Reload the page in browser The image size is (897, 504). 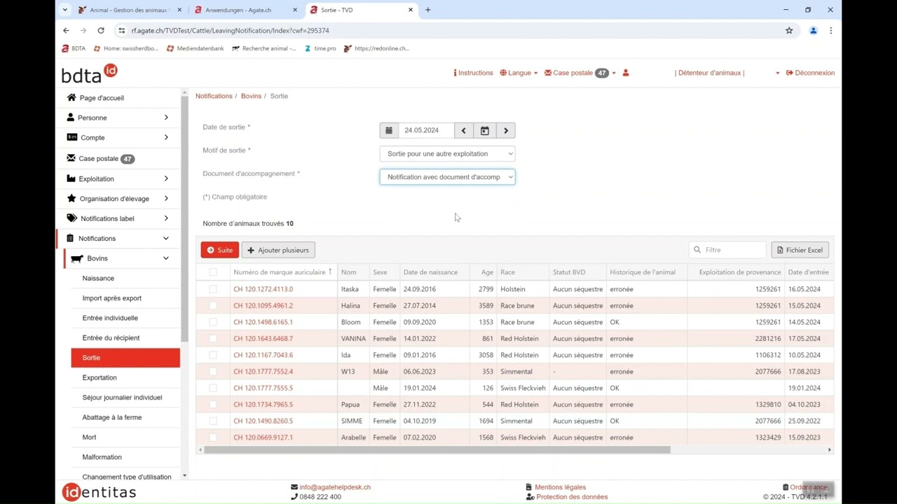coord(101,31)
